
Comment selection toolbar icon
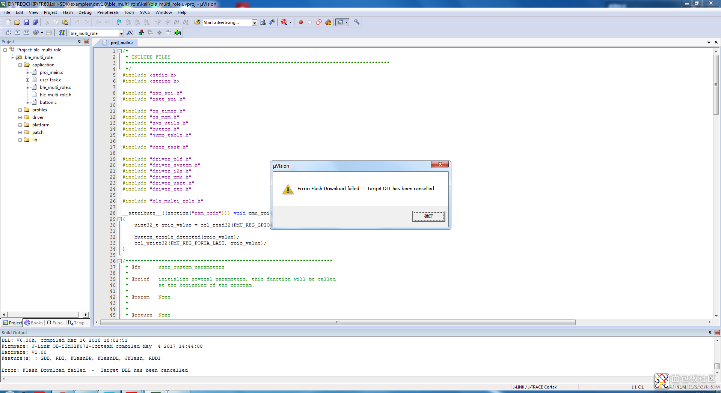click(176, 22)
